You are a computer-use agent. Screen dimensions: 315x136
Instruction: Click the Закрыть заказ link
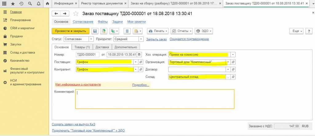point(156,39)
